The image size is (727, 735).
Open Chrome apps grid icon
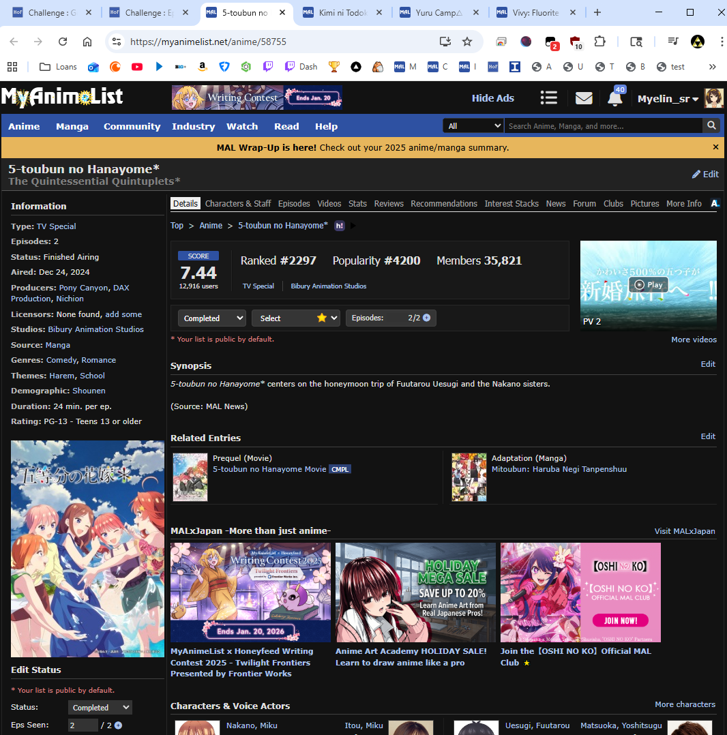[12, 67]
